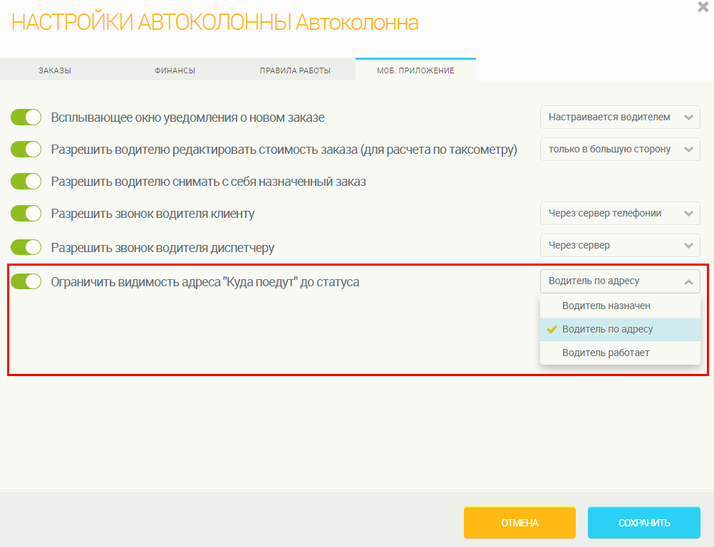The height and width of the screenshot is (547, 714).
Task: Go to the "Правила работы" tab
Action: pyautogui.click(x=295, y=71)
